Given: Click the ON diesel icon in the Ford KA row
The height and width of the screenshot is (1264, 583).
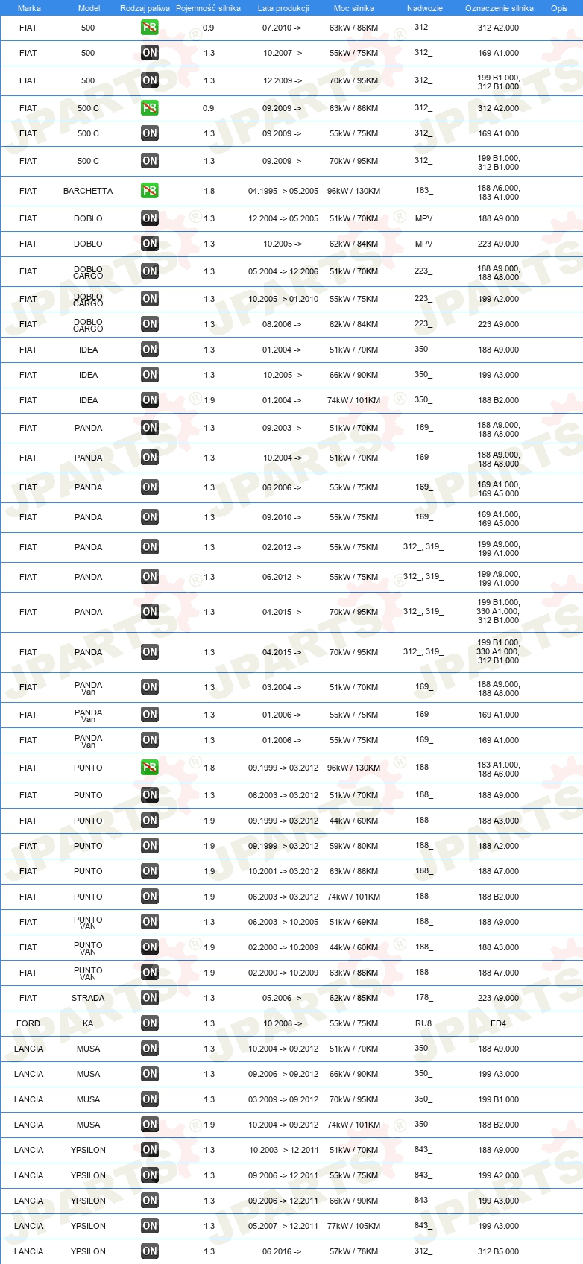Looking at the screenshot, I should click(x=150, y=1023).
